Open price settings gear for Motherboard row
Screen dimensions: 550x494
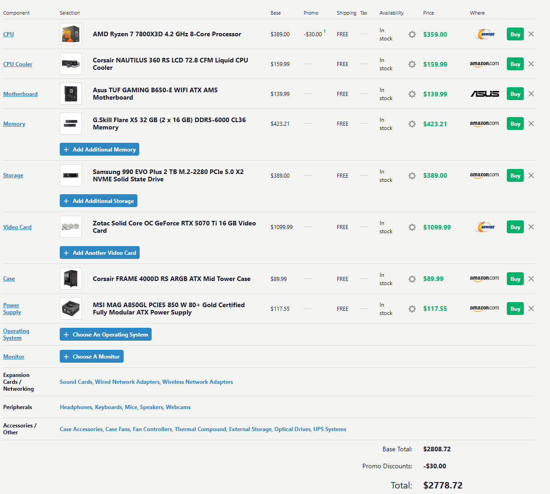click(x=412, y=94)
